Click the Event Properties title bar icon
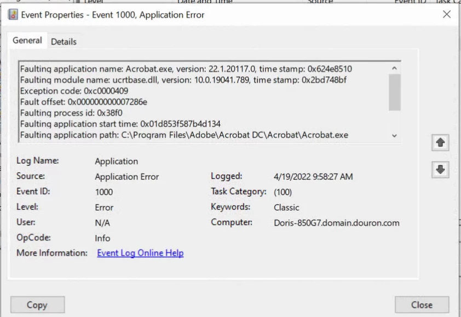 13,14
